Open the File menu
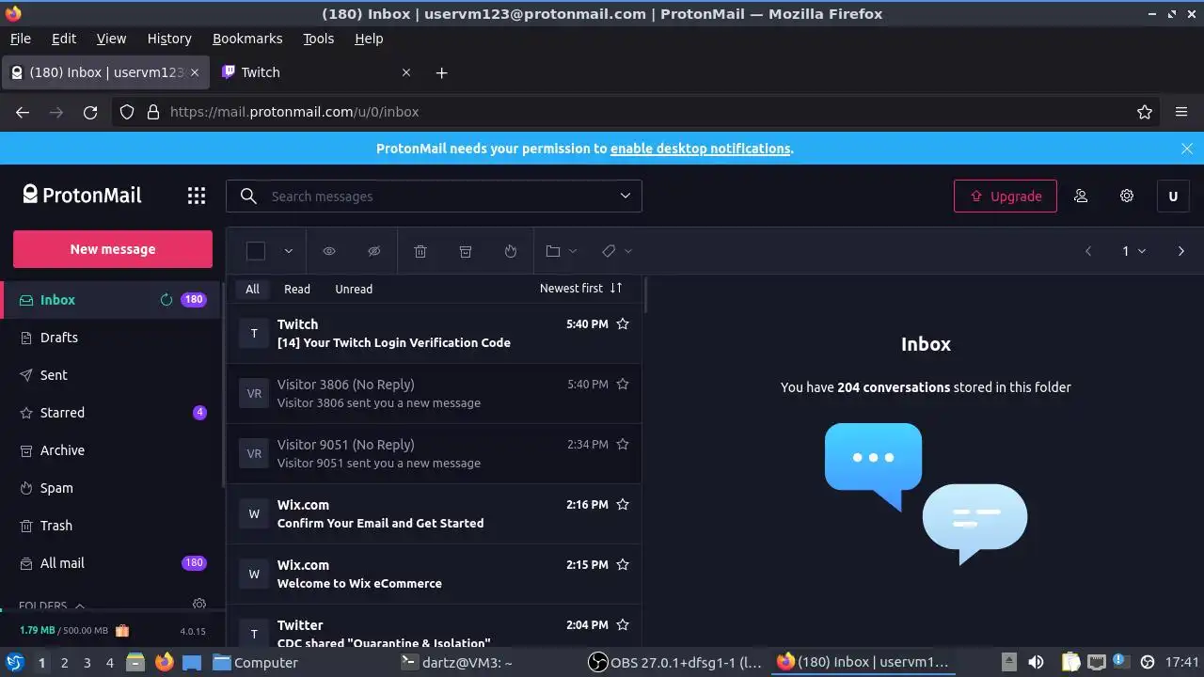The image size is (1204, 677). 21,39
